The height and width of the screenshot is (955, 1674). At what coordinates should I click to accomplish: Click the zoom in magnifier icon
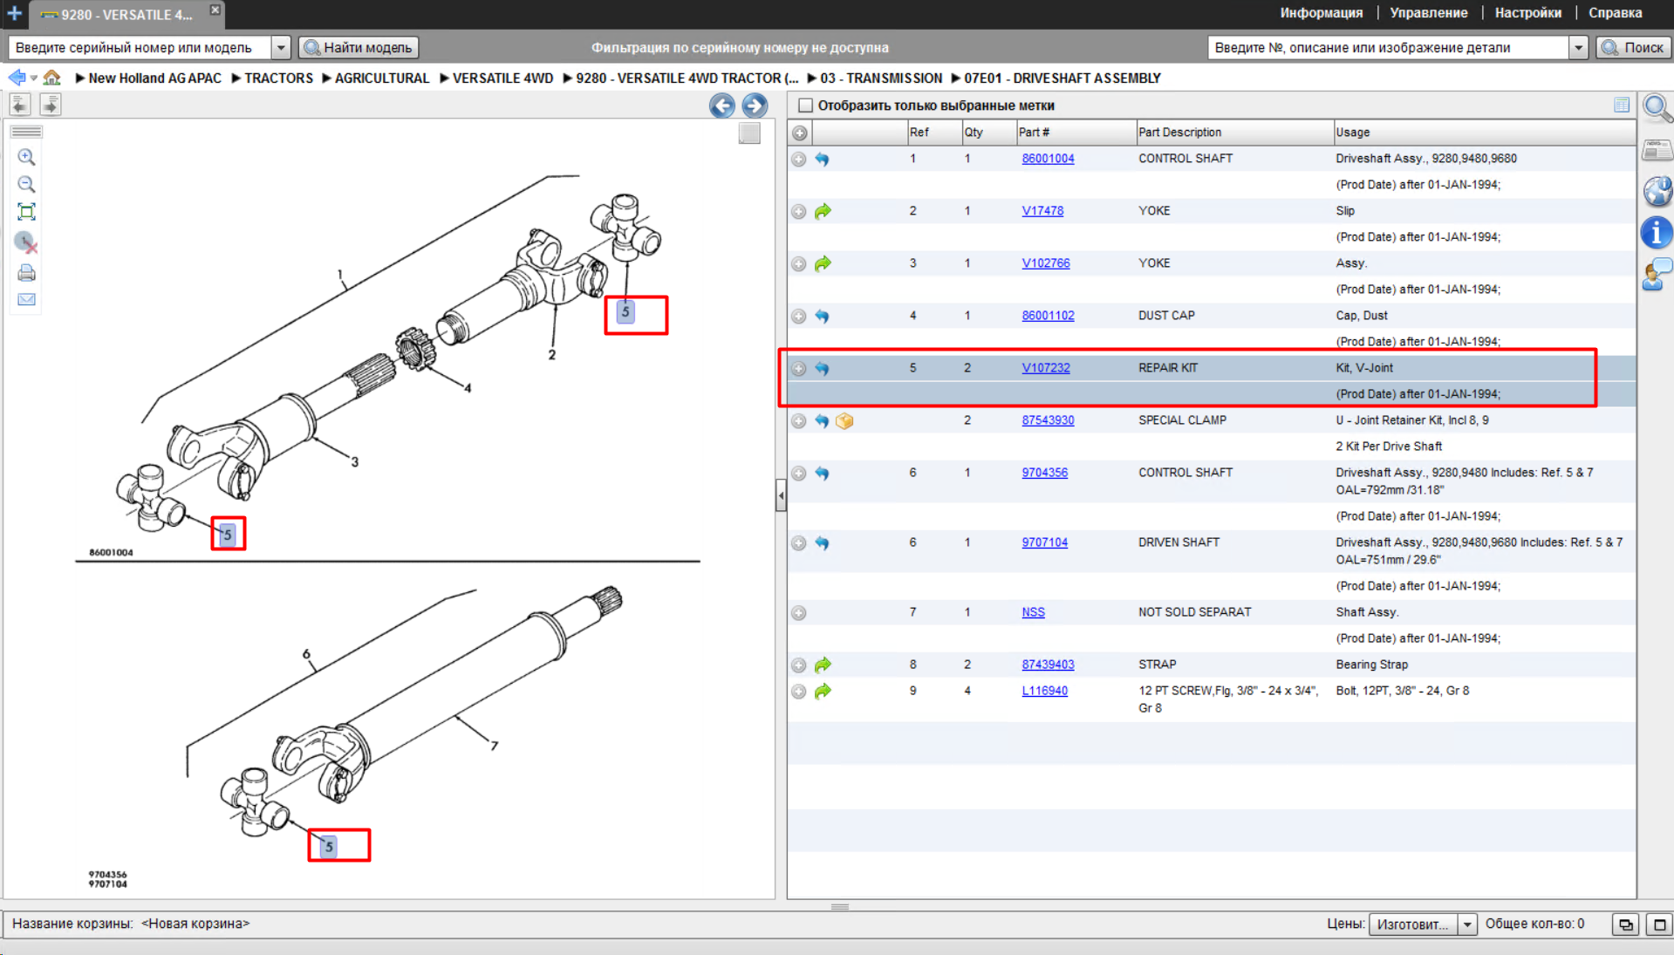click(26, 157)
